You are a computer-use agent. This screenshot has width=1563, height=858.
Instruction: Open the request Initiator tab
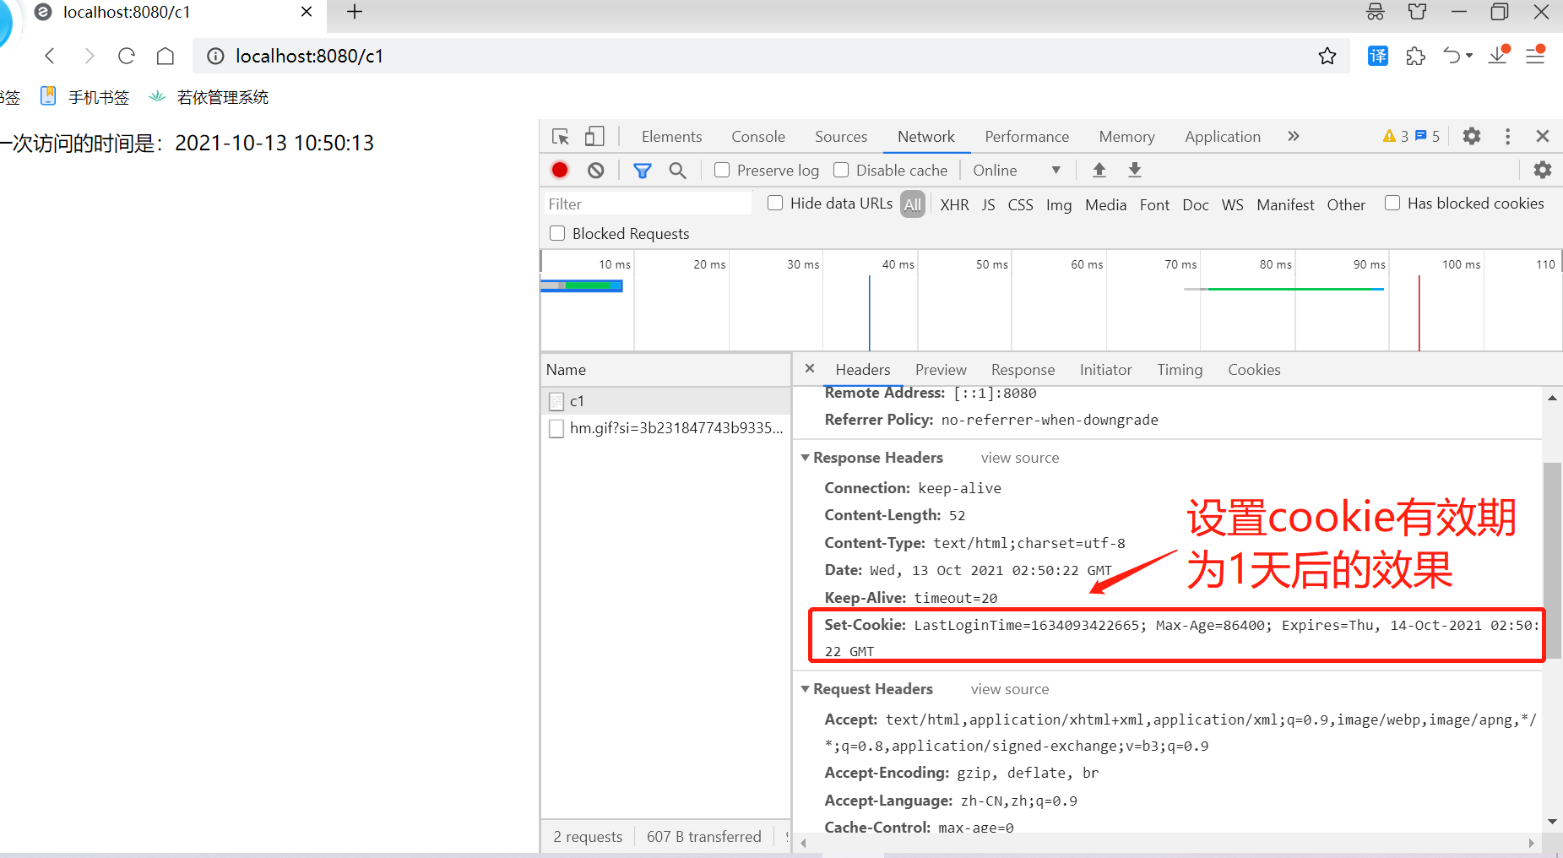[x=1105, y=370]
